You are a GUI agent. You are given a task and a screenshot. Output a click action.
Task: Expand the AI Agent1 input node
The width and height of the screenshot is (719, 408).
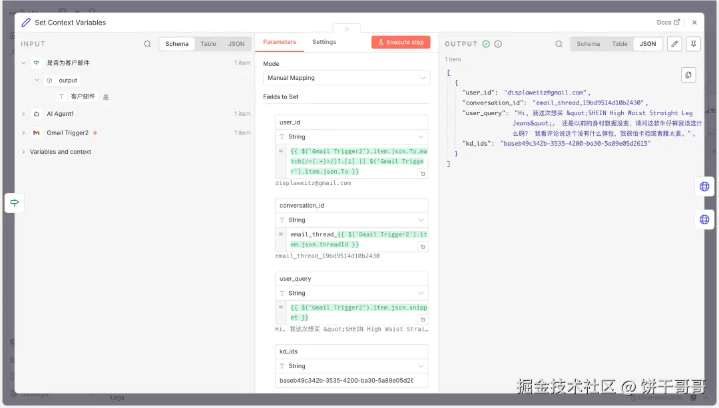tap(23, 114)
